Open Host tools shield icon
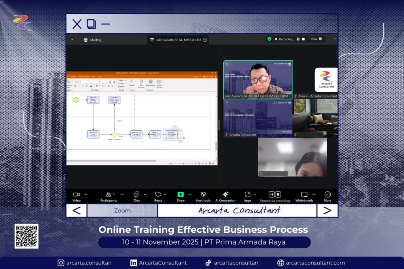404x269 pixels. point(203,195)
